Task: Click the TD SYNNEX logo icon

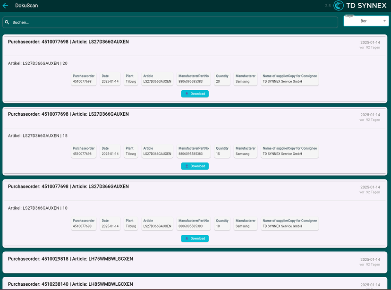Action: tap(339, 6)
